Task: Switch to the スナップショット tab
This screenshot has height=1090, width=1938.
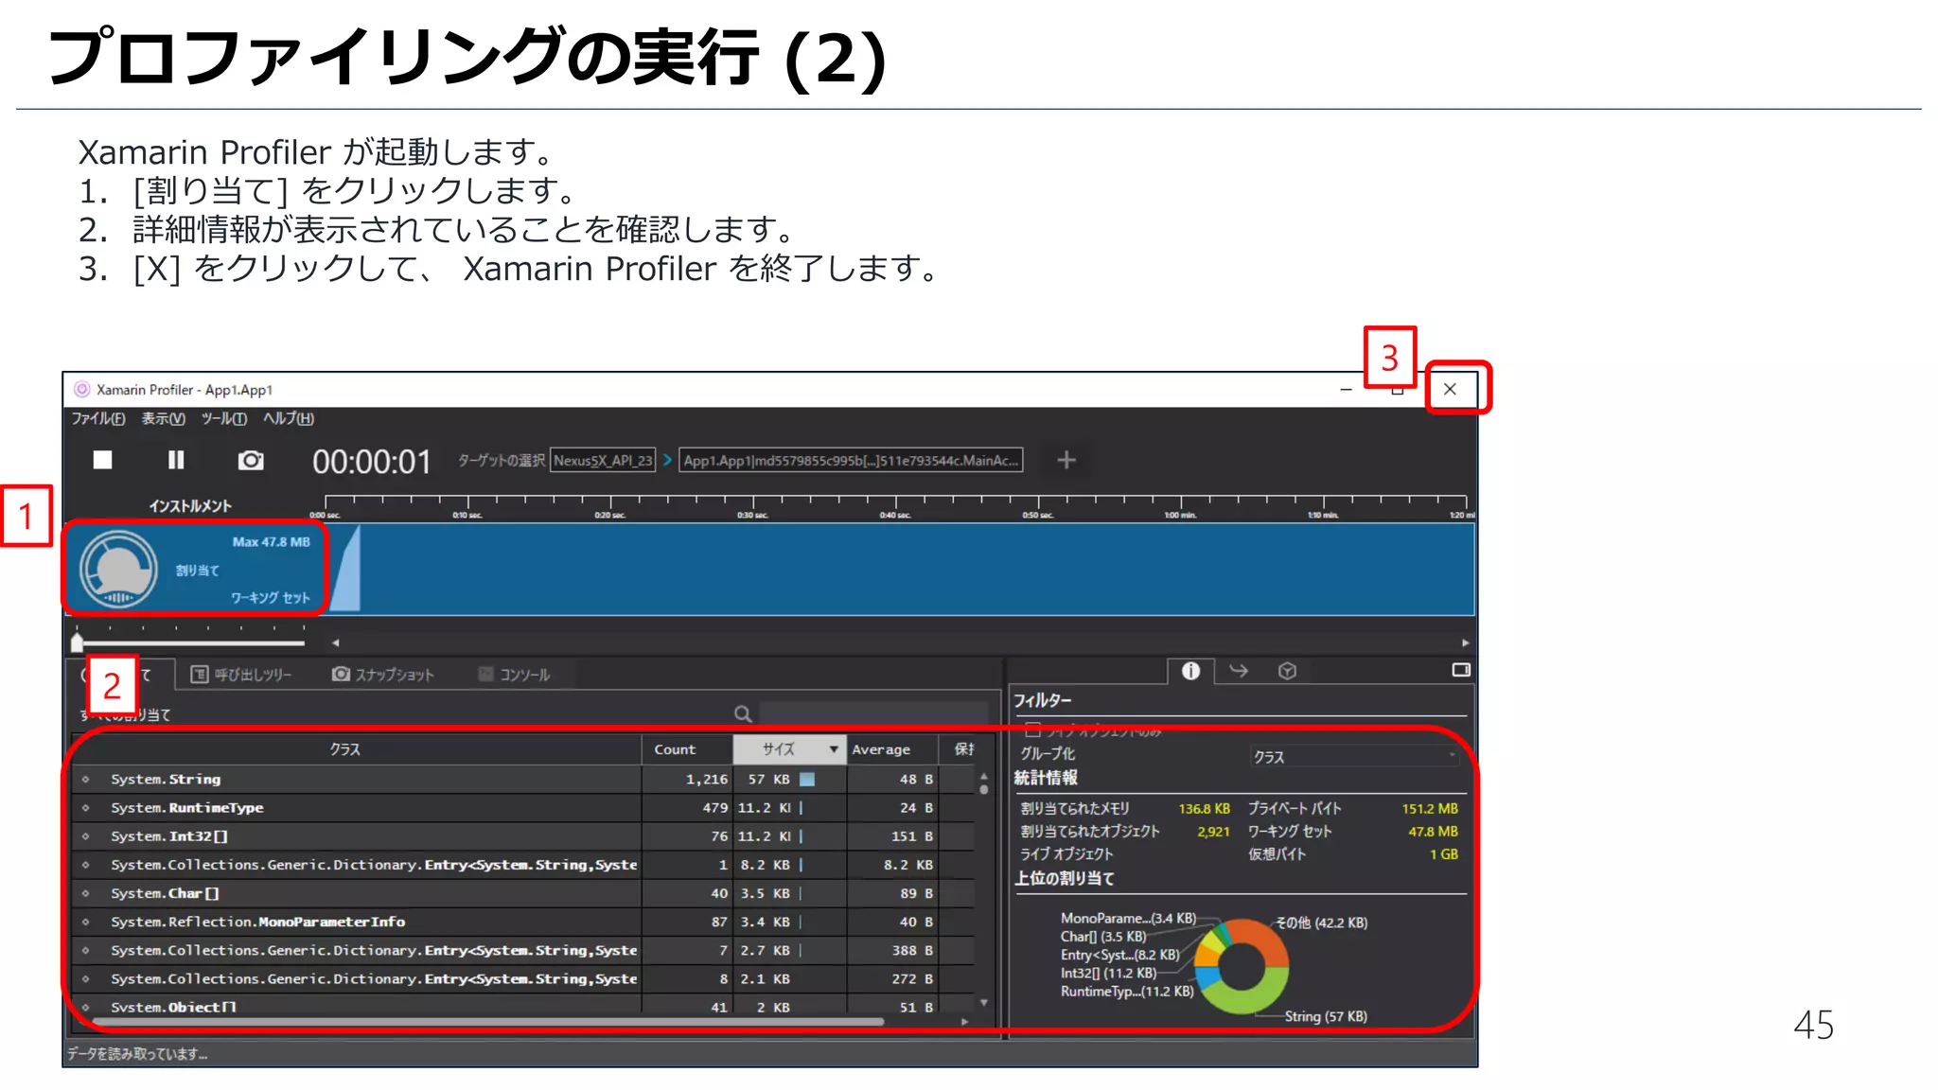Action: [x=383, y=675]
